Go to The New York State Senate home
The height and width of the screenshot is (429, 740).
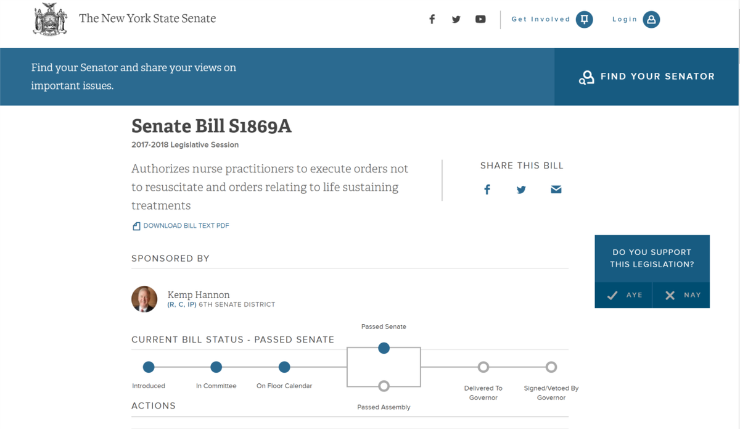(147, 19)
